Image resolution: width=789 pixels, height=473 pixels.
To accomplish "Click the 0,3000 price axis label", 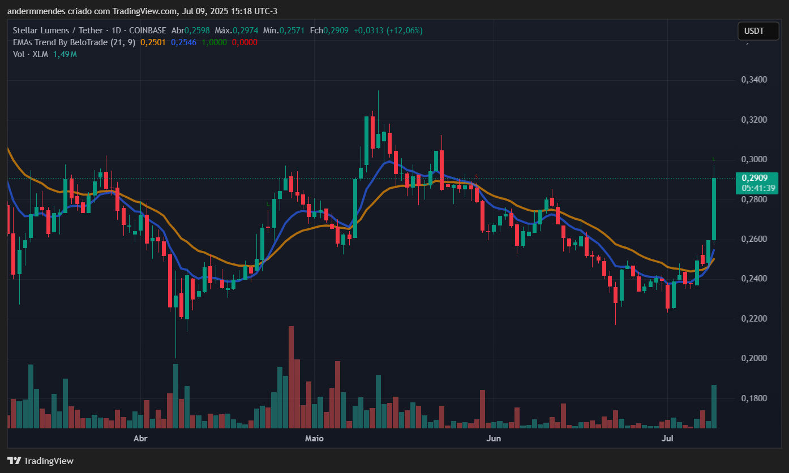I will click(753, 159).
